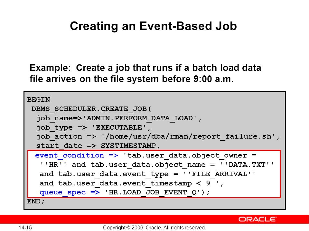Select the start_date SYSTIMESTAMP line
This screenshot has height=231, width=309.
(x=98, y=146)
